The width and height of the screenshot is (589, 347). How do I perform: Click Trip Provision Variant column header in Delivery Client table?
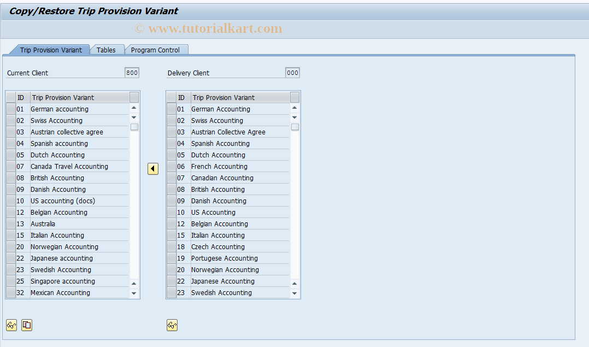tap(240, 98)
